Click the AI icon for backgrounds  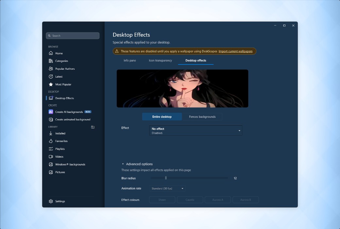coord(51,112)
